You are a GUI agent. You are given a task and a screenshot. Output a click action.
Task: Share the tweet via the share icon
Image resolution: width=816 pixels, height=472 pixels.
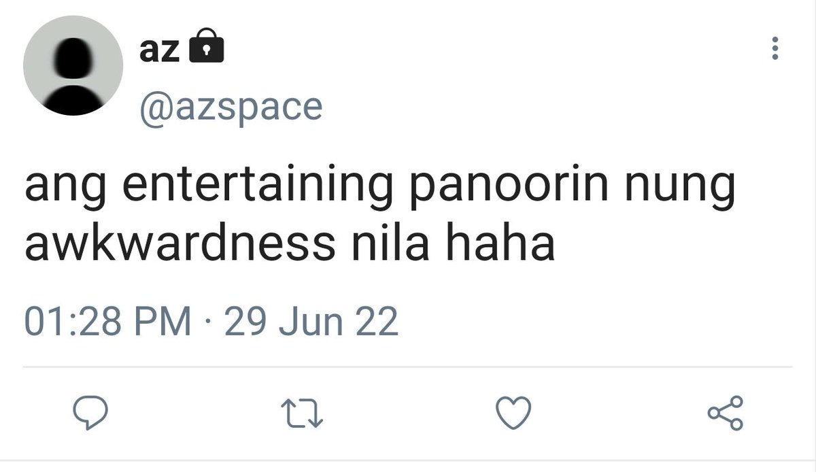[x=726, y=414]
